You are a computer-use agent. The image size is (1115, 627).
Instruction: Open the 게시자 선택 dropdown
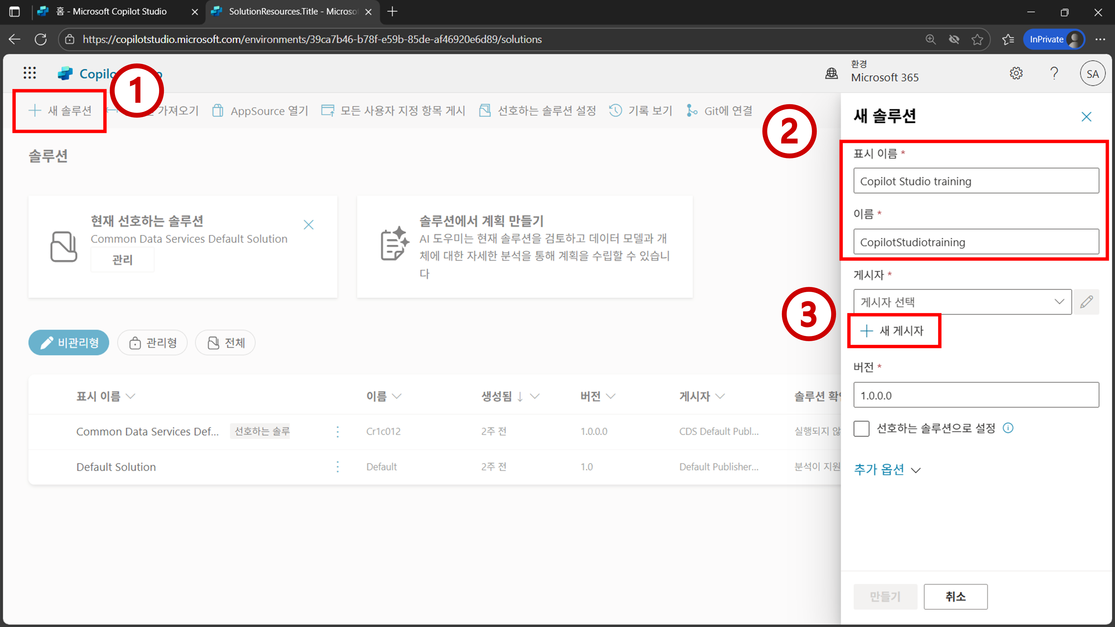click(962, 302)
